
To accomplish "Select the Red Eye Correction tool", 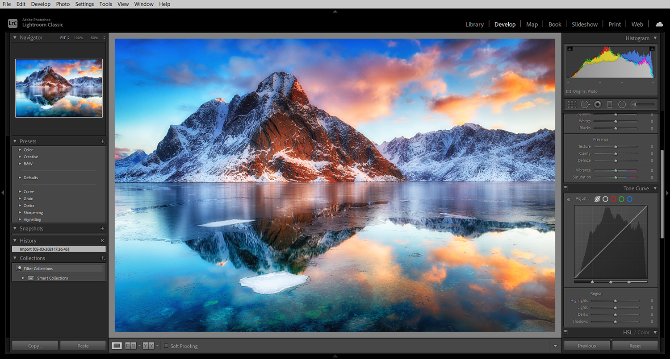I will coord(597,104).
